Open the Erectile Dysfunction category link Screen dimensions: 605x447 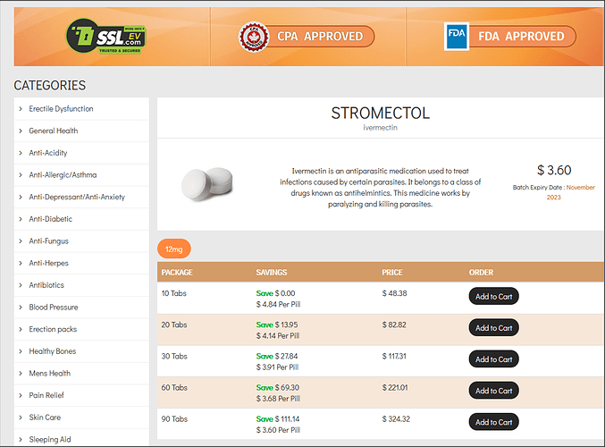[61, 109]
